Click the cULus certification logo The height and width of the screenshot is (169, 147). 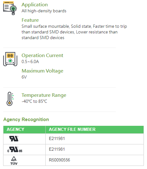click(15, 149)
